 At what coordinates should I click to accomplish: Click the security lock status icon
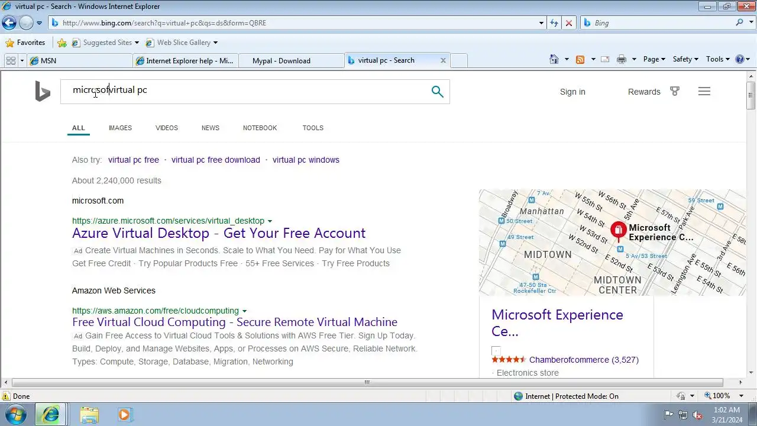681,396
